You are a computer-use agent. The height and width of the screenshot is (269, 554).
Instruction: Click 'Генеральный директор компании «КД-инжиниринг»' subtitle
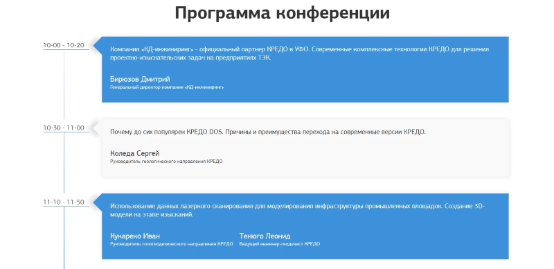tap(167, 87)
